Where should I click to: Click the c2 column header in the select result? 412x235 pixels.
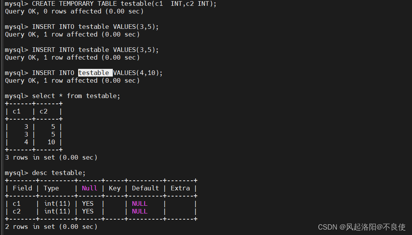click(x=44, y=111)
